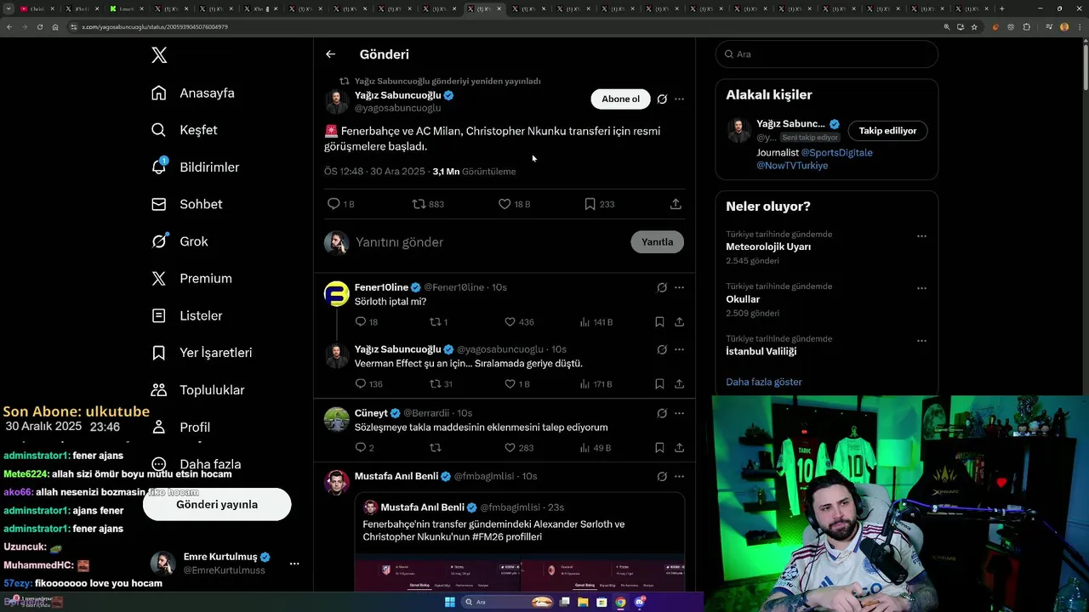Viewport: 1089px width, 612px height.
Task: Reply icon on main post with 1 B
Action: pos(334,204)
